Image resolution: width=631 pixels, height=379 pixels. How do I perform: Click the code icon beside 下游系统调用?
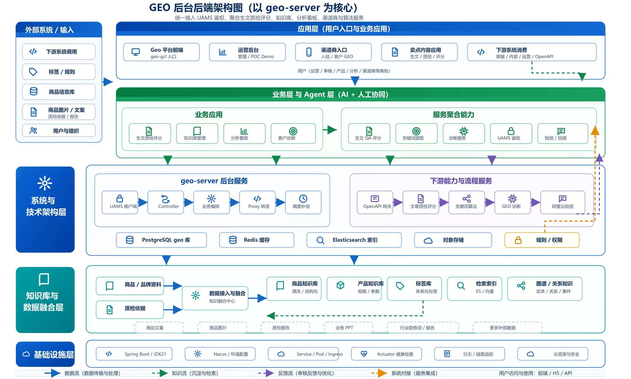(x=33, y=52)
